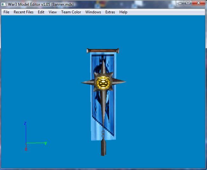
Task: Maximize the War3 Model Editor window
Action: [x=188, y=3]
